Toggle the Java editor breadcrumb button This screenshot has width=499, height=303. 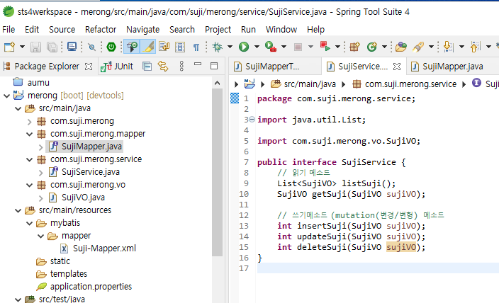(132, 47)
